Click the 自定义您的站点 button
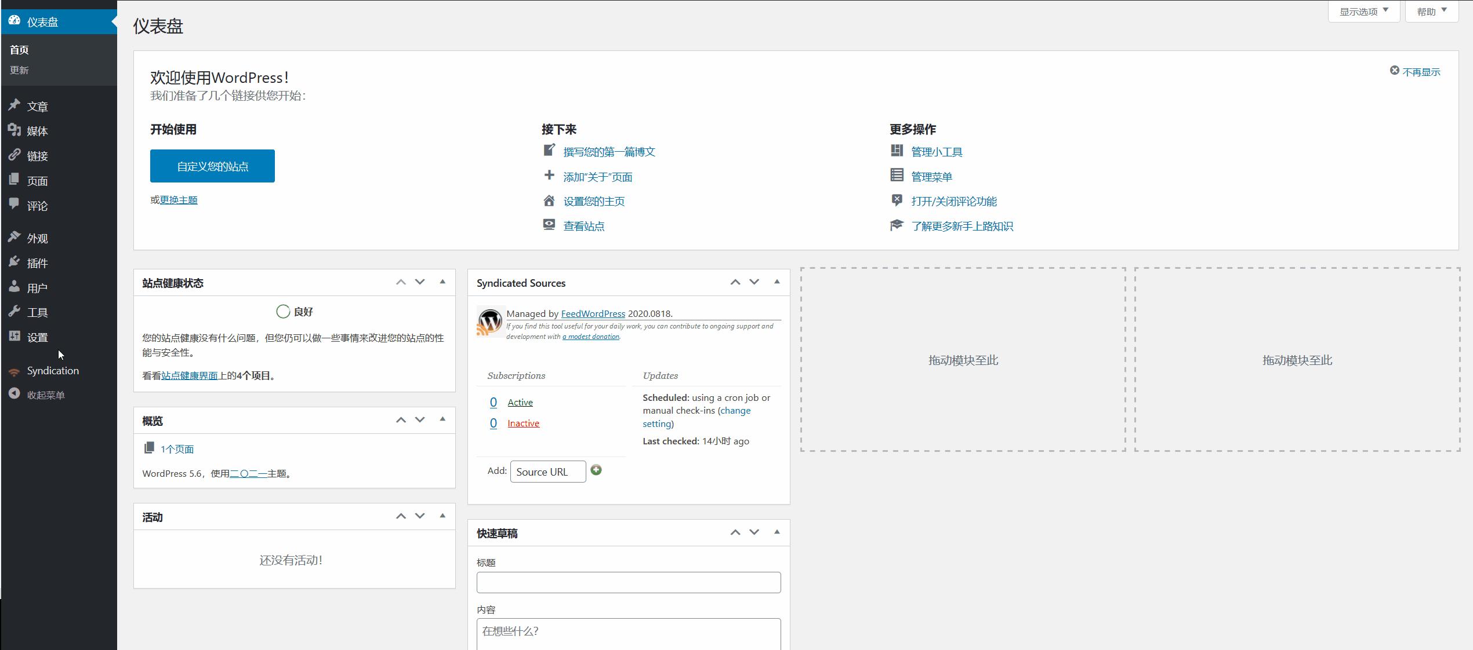The height and width of the screenshot is (650, 1473). (x=212, y=166)
